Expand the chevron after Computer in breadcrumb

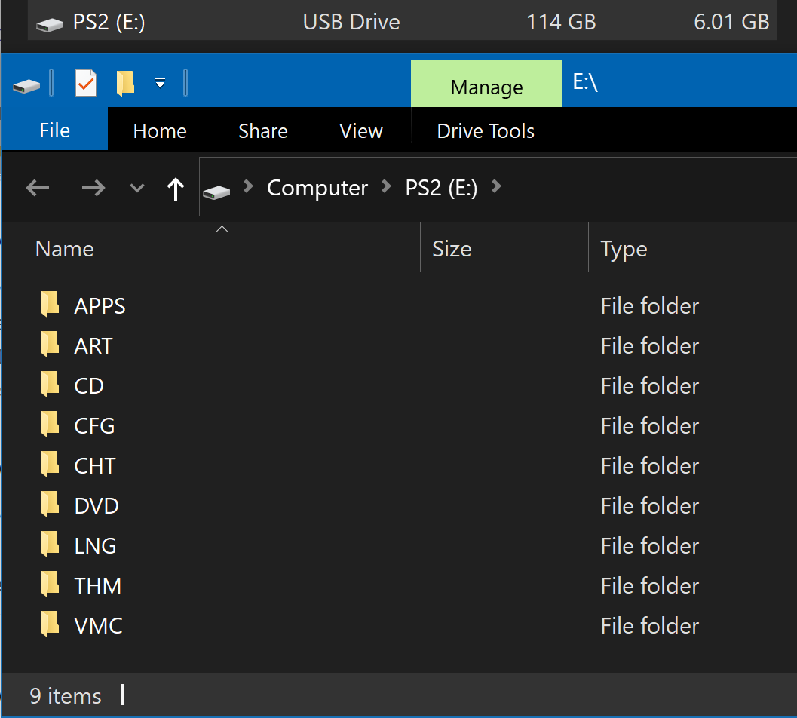[386, 186]
